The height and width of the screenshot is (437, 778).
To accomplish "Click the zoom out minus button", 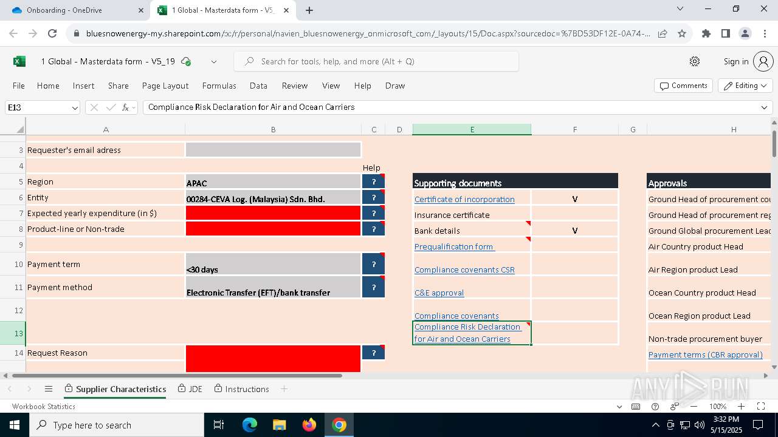I will coord(694,407).
